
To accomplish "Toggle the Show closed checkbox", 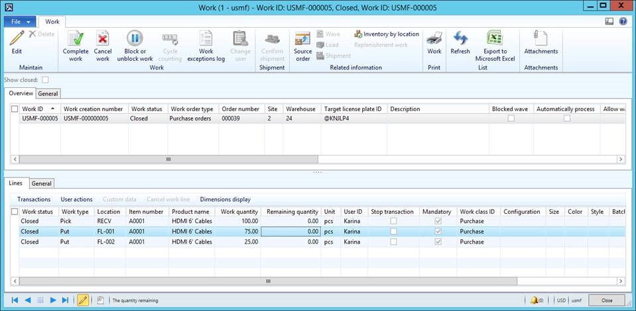I will [x=45, y=80].
